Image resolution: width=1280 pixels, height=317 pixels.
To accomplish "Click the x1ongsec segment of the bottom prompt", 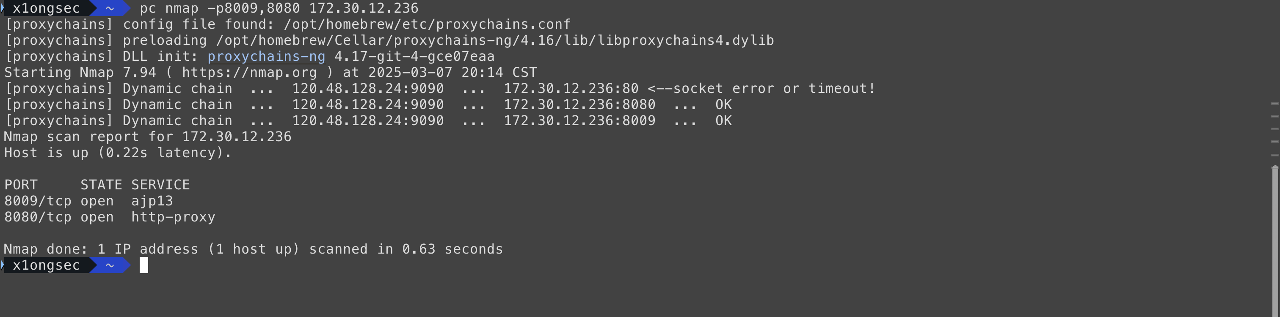I will (46, 265).
